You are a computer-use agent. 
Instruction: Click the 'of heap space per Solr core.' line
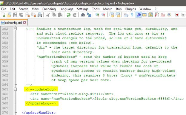[x=81, y=80]
